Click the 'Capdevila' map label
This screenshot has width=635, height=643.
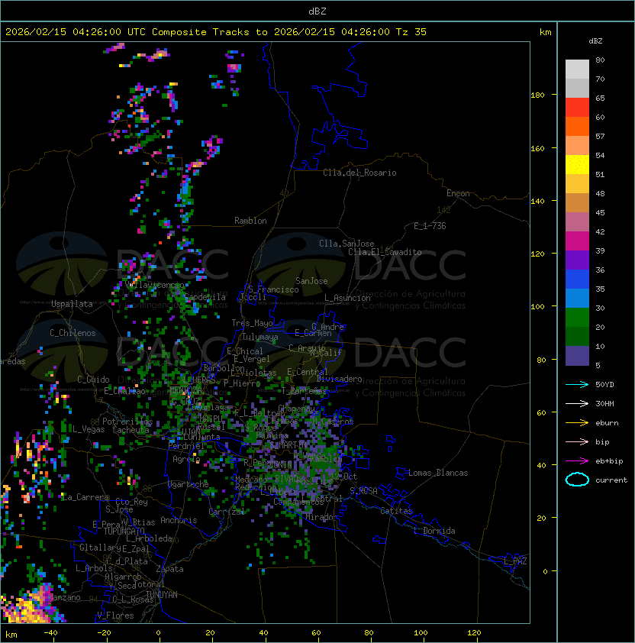click(x=205, y=297)
